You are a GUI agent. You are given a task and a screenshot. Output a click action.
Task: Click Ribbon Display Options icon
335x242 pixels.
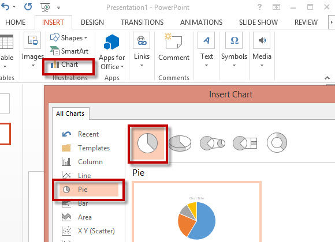(x=276, y=7)
